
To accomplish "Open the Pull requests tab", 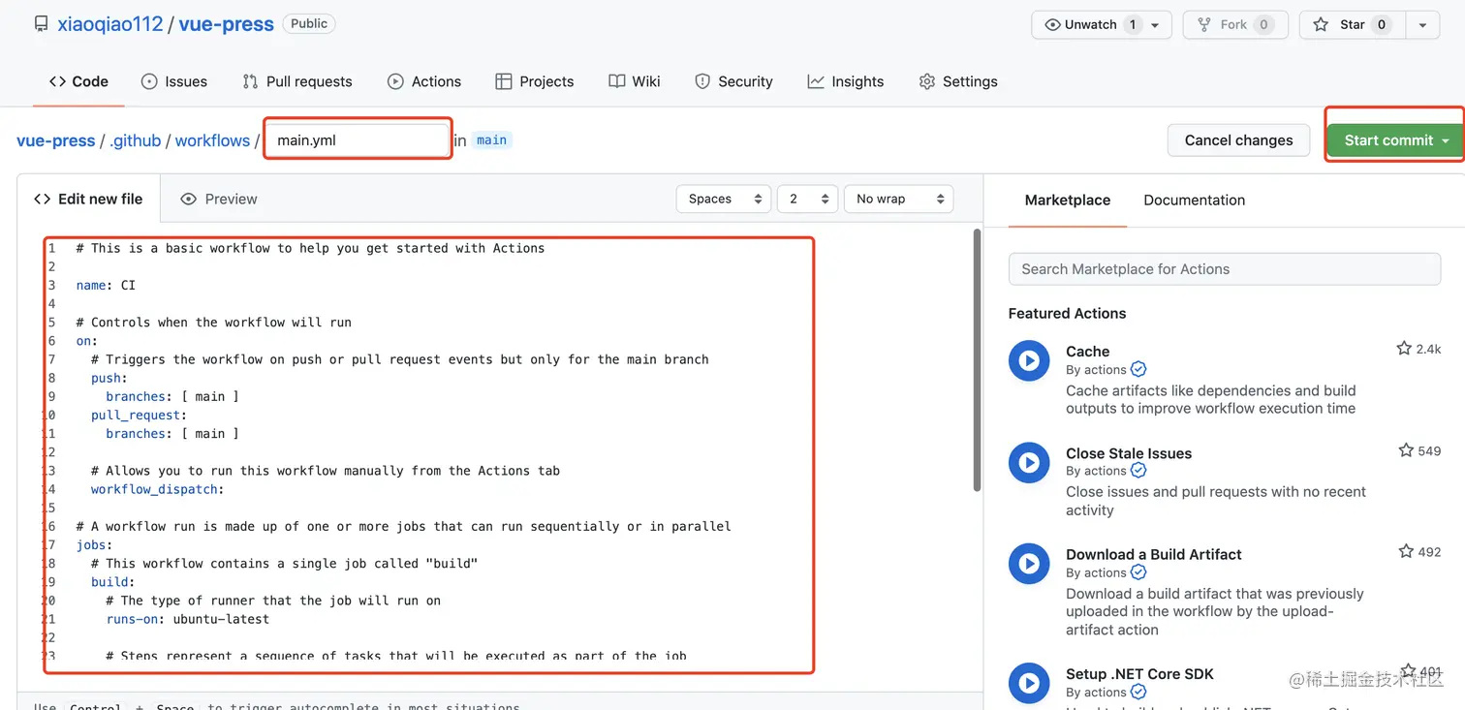I will pyautogui.click(x=297, y=81).
